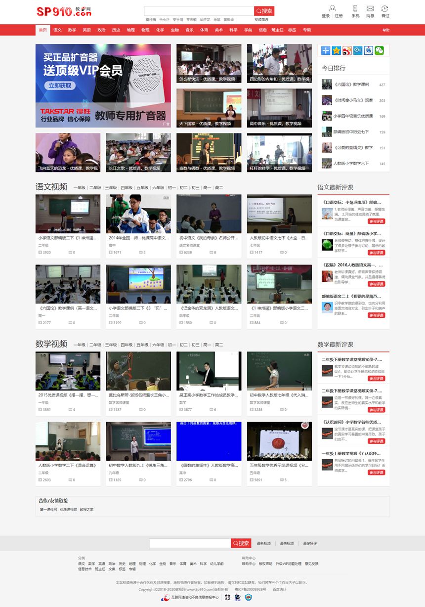Click the QQ空间 star share icon

tap(336, 50)
